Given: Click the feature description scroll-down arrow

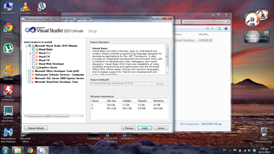Looking at the screenshot, I should [x=167, y=73].
